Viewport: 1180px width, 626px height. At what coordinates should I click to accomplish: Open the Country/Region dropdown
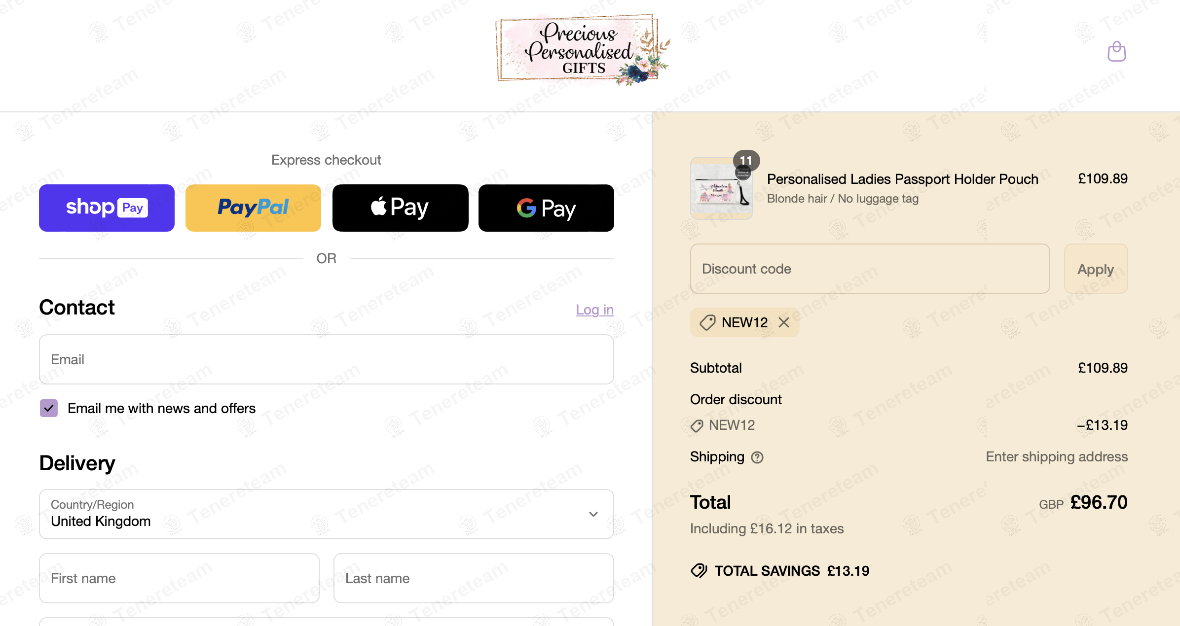click(326, 514)
